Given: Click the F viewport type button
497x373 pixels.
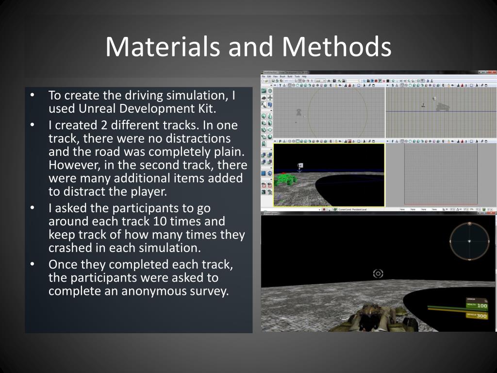Looking at the screenshot, I should click(393, 141).
